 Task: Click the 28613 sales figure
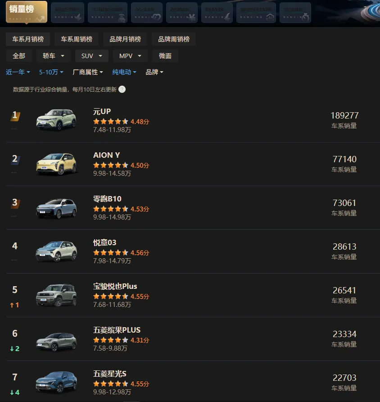[344, 247]
